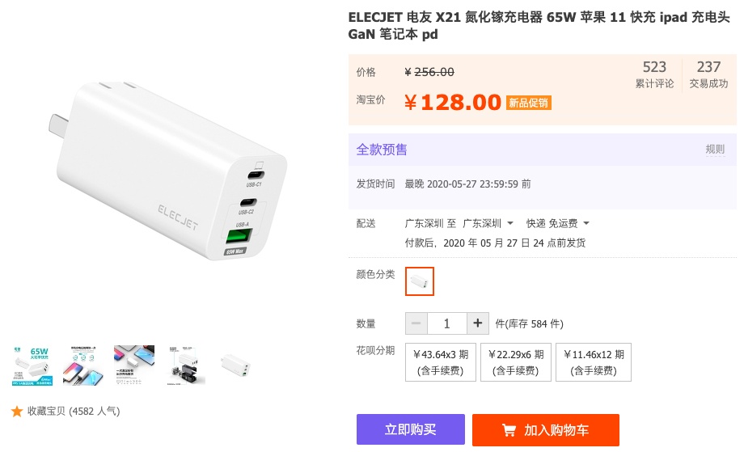Screen dimensions: 744x452
Task: Open the 523 累计评论 reviews tab
Action: click(654, 74)
